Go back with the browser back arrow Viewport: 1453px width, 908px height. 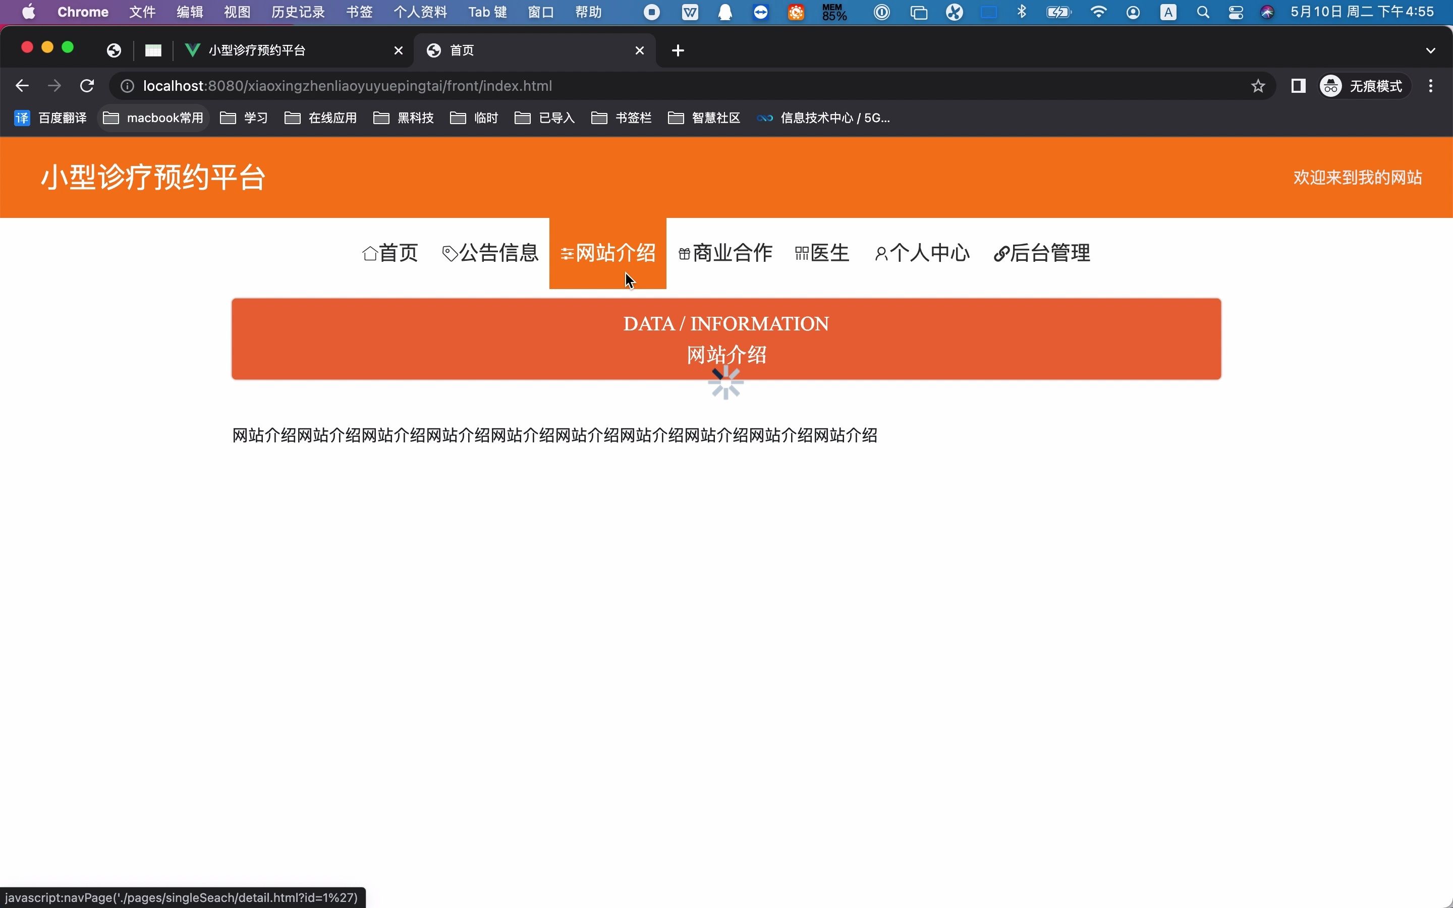point(22,86)
